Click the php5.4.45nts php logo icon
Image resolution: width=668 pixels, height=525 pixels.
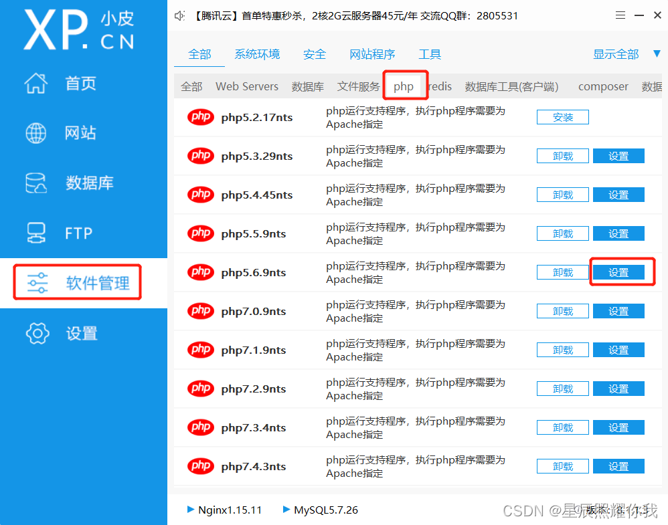point(201,195)
